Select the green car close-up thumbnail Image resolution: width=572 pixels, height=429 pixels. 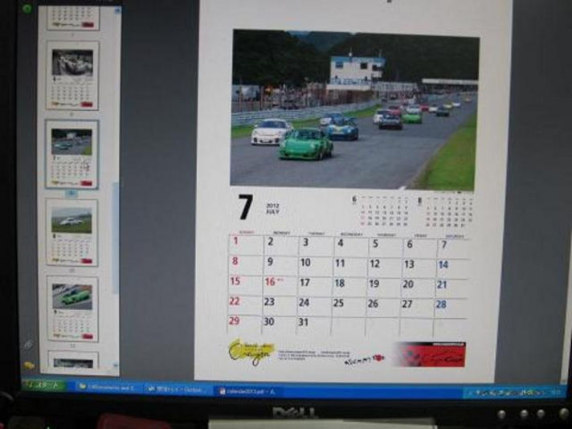(x=72, y=309)
